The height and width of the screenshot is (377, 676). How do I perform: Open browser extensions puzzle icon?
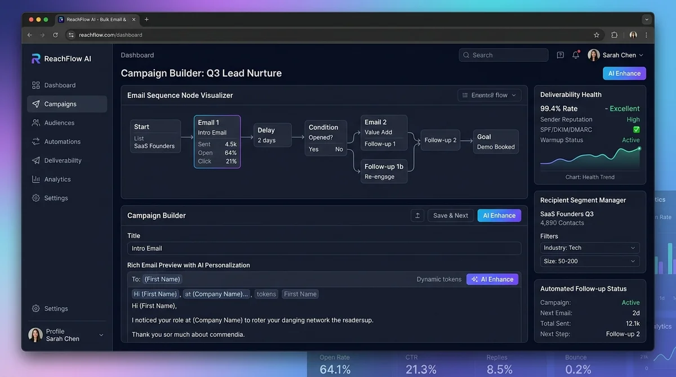click(615, 35)
